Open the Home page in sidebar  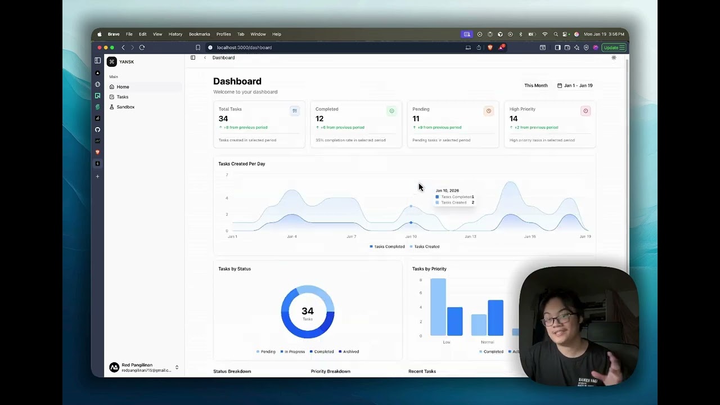point(145,87)
